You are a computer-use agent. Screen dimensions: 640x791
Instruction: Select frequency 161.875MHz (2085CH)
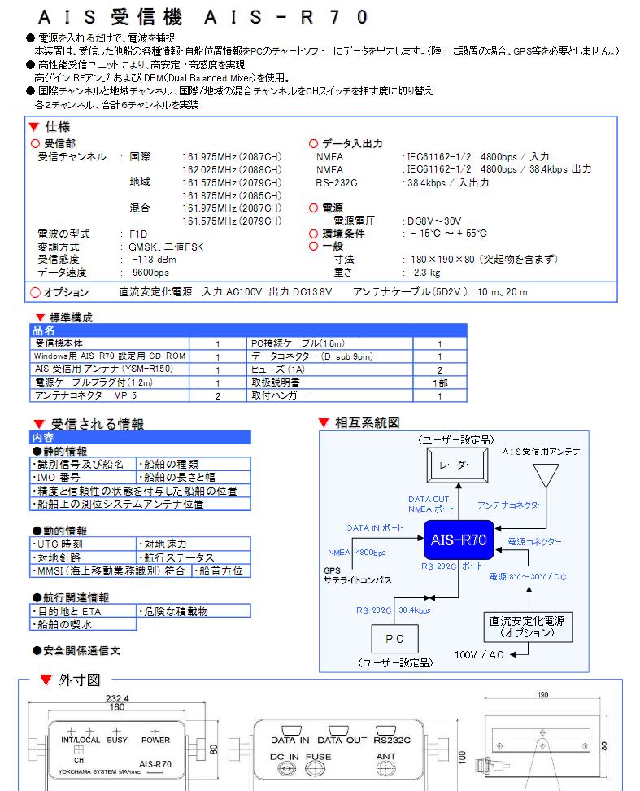point(232,196)
